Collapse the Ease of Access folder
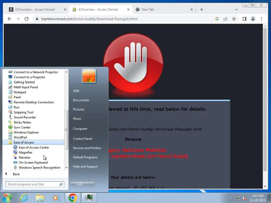 [x=33, y=142]
